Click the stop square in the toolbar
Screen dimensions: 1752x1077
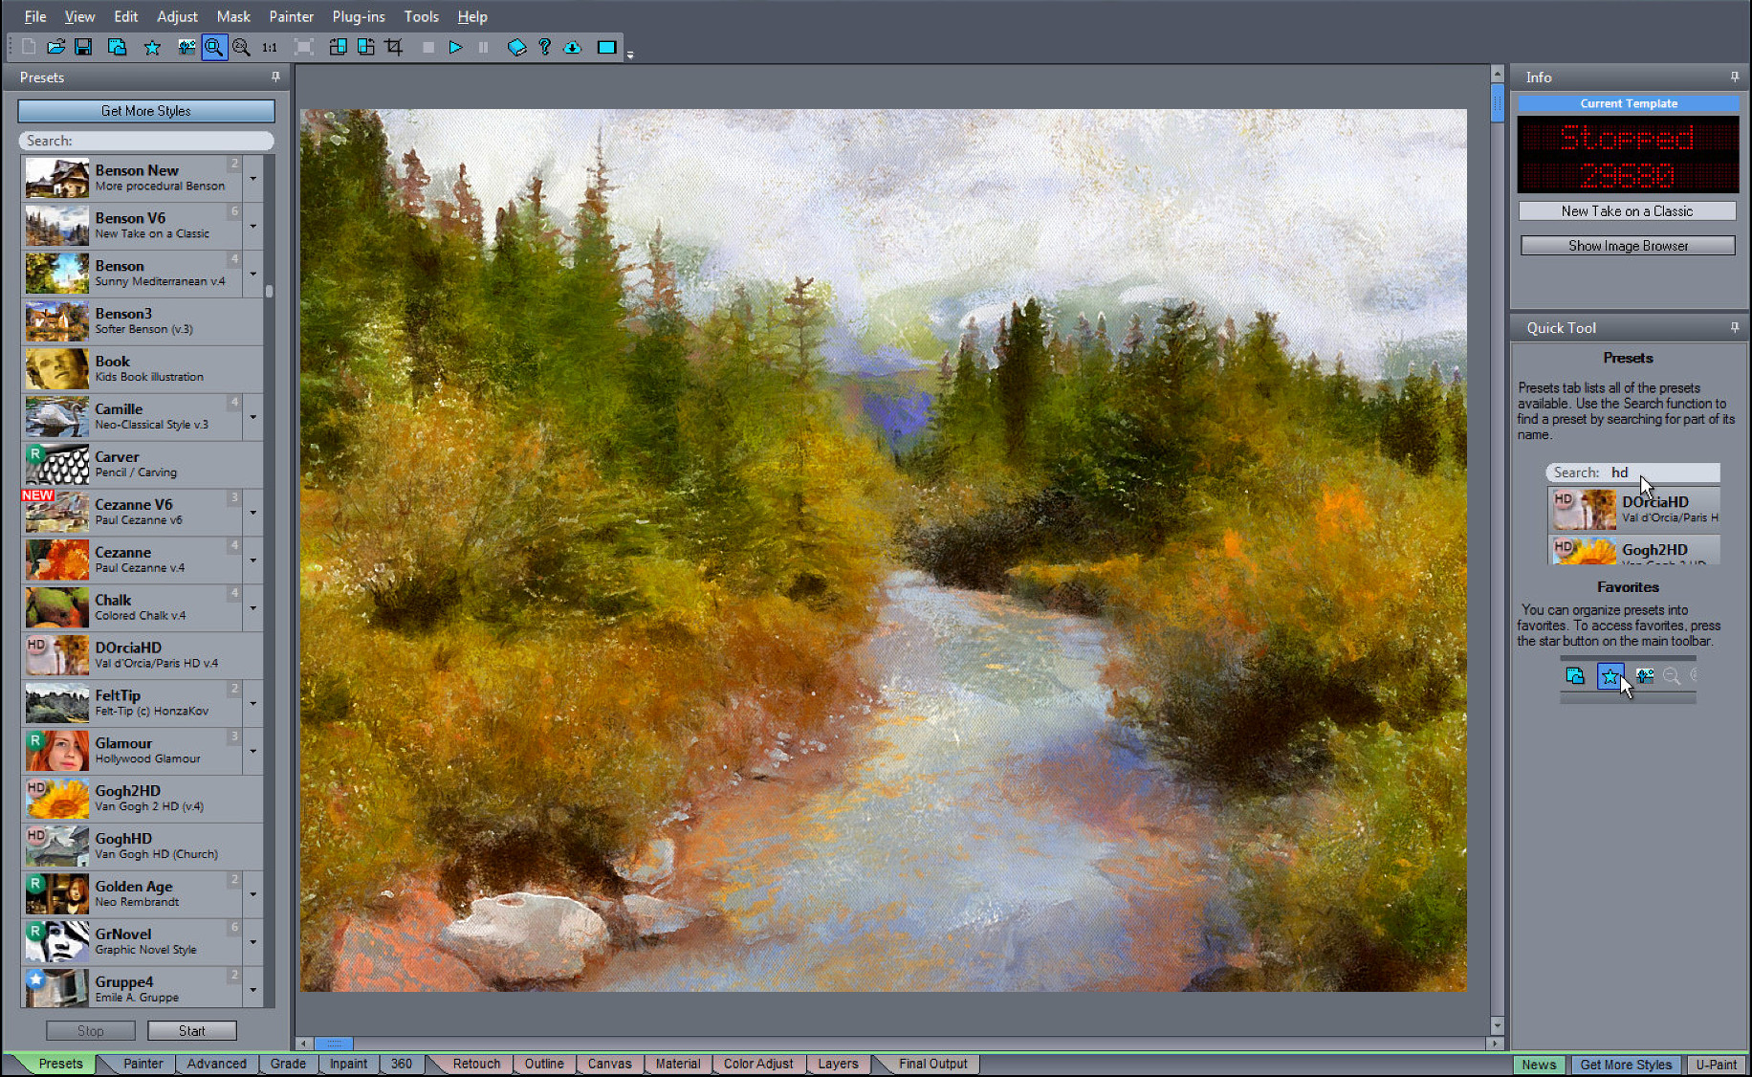[x=428, y=47]
